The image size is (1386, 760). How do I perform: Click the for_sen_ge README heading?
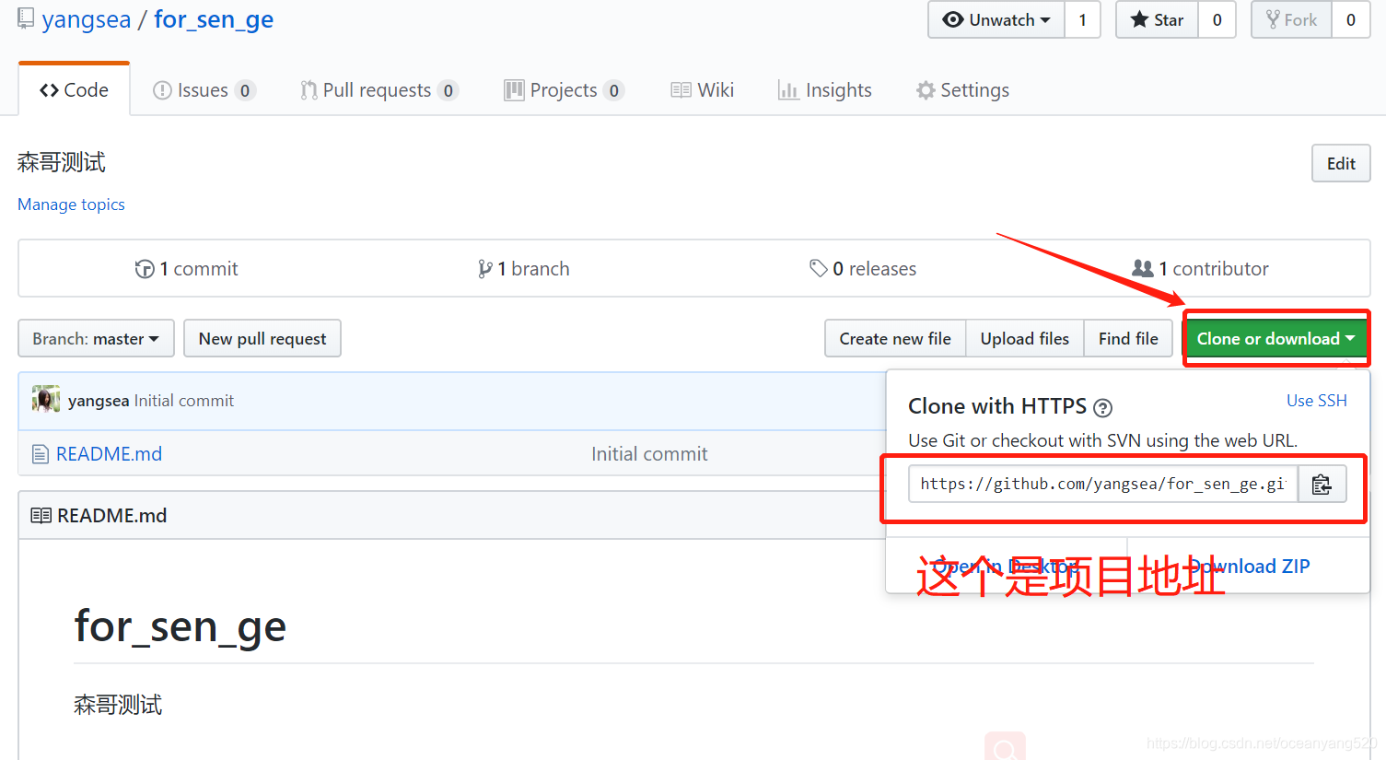[181, 626]
